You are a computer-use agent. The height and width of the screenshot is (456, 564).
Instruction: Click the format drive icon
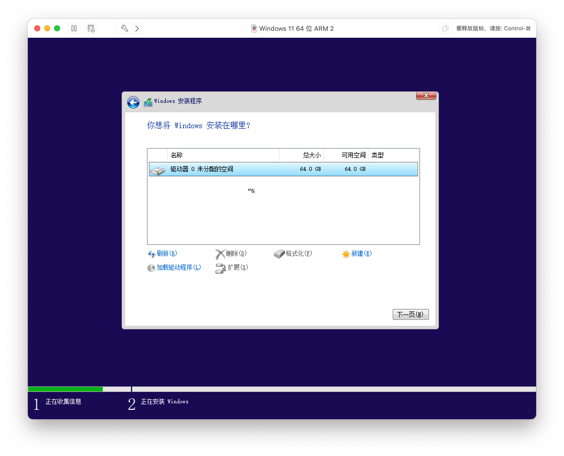(x=279, y=254)
